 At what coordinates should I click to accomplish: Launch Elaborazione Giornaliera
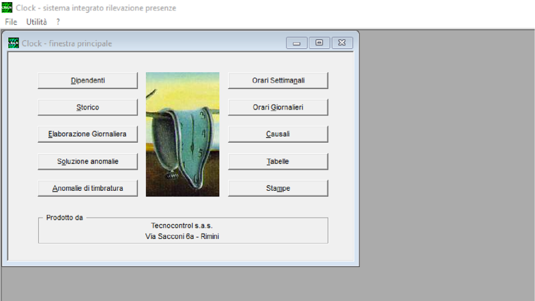[88, 134]
